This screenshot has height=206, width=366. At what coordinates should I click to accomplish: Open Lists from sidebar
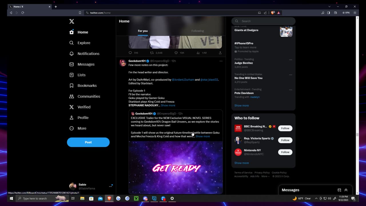[x=77, y=75]
